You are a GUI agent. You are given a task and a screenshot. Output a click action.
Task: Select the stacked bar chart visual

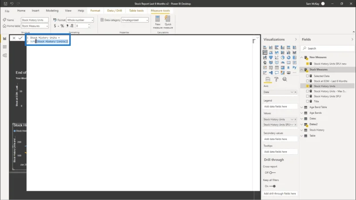point(265,48)
